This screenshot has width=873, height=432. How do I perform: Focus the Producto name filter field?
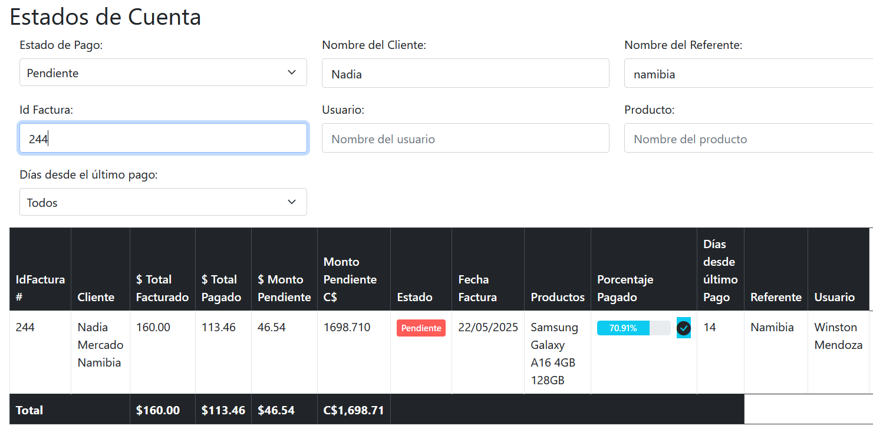(747, 138)
